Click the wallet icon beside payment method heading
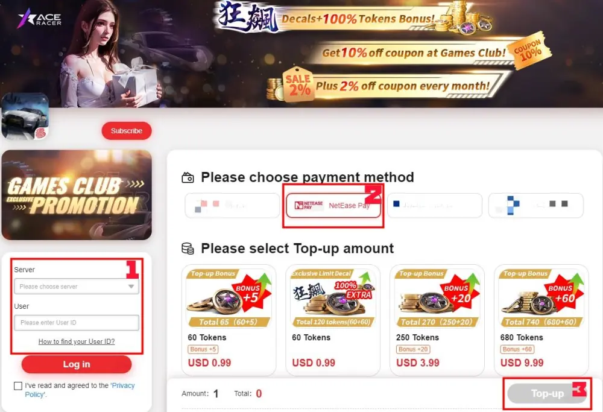603x412 pixels. [188, 178]
